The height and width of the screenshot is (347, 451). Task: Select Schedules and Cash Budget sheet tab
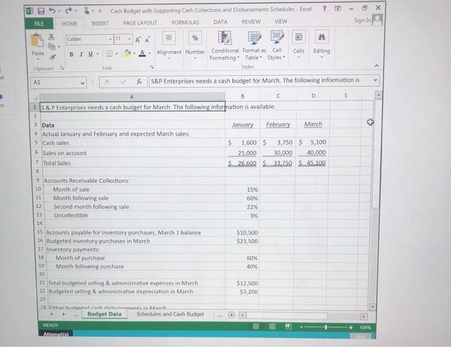pyautogui.click(x=170, y=314)
